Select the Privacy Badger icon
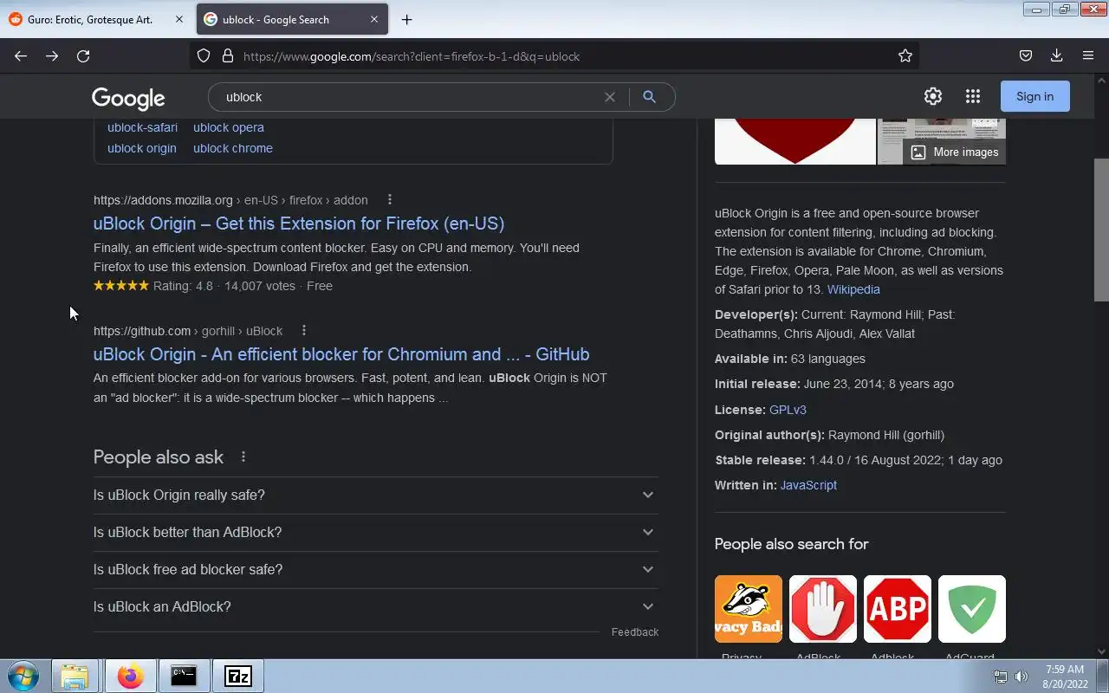Viewport: 1109px width, 693px height. click(x=749, y=609)
